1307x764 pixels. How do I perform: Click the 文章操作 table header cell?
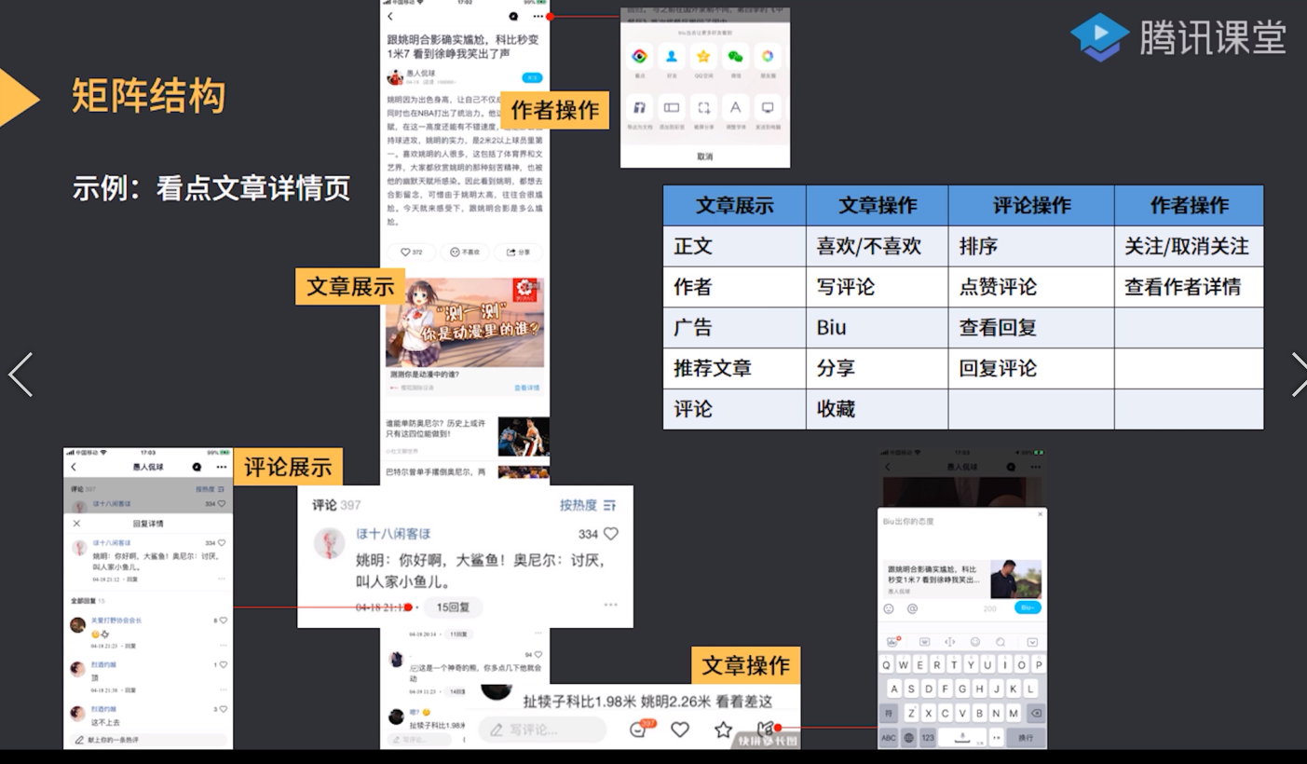point(878,206)
